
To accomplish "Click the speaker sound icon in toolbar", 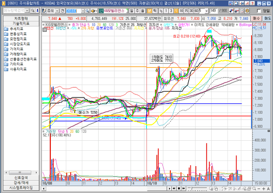I will [x=94, y=11].
